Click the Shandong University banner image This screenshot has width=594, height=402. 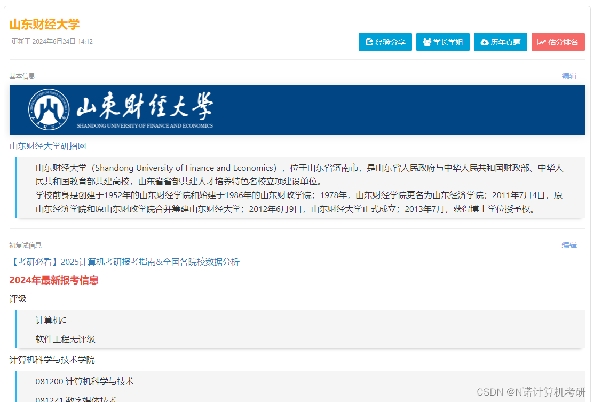(x=297, y=110)
